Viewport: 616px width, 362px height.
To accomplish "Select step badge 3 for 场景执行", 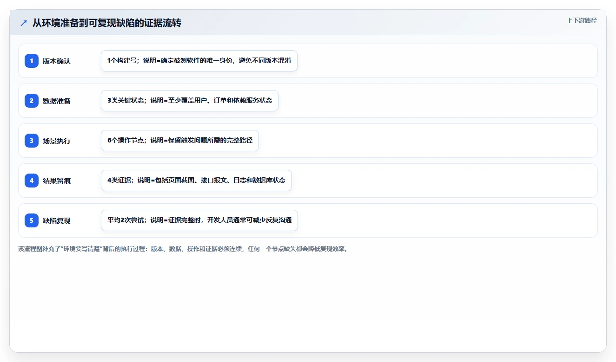I will (32, 141).
